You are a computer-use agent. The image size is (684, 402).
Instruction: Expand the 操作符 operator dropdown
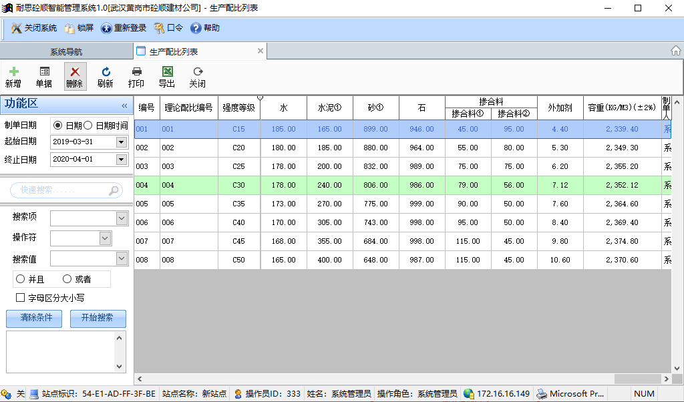pos(105,238)
